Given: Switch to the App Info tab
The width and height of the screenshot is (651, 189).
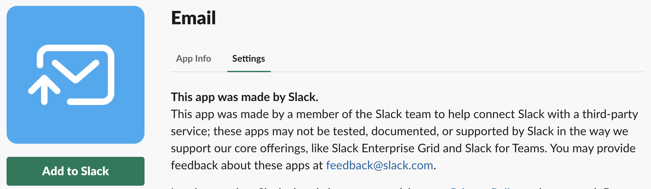Looking at the screenshot, I should [x=193, y=59].
